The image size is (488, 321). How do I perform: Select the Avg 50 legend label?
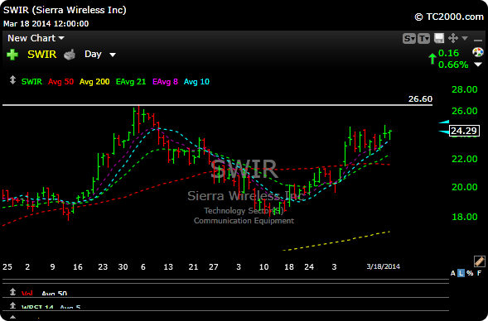(61, 82)
